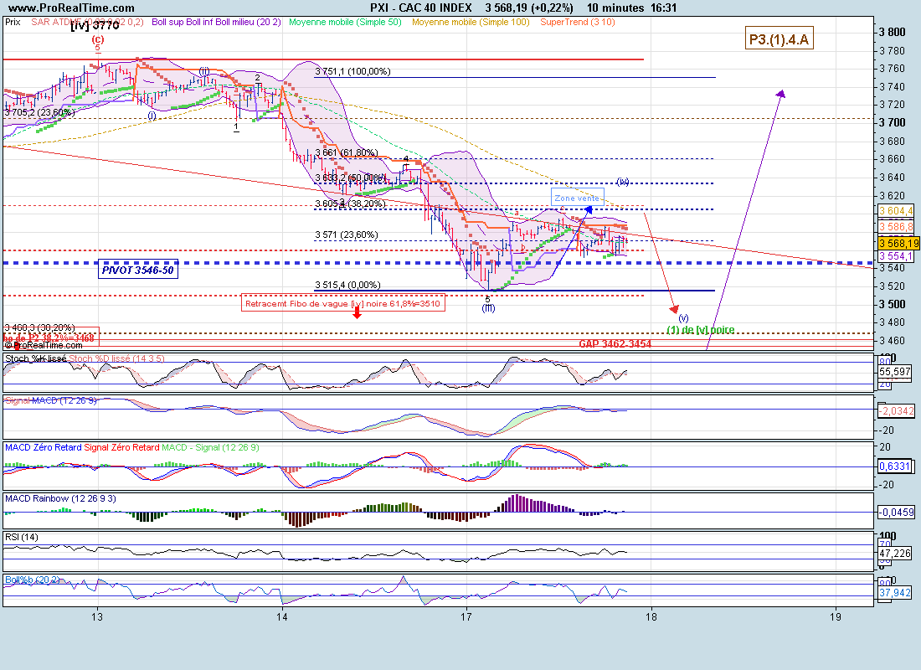921x670 pixels.
Task: Click the www.ProRealTime.com header link
Action: click(x=71, y=8)
